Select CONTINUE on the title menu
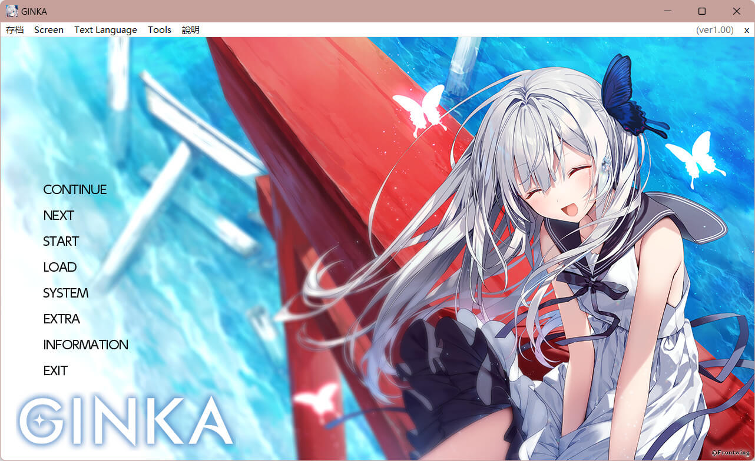The width and height of the screenshot is (755, 461). click(75, 189)
